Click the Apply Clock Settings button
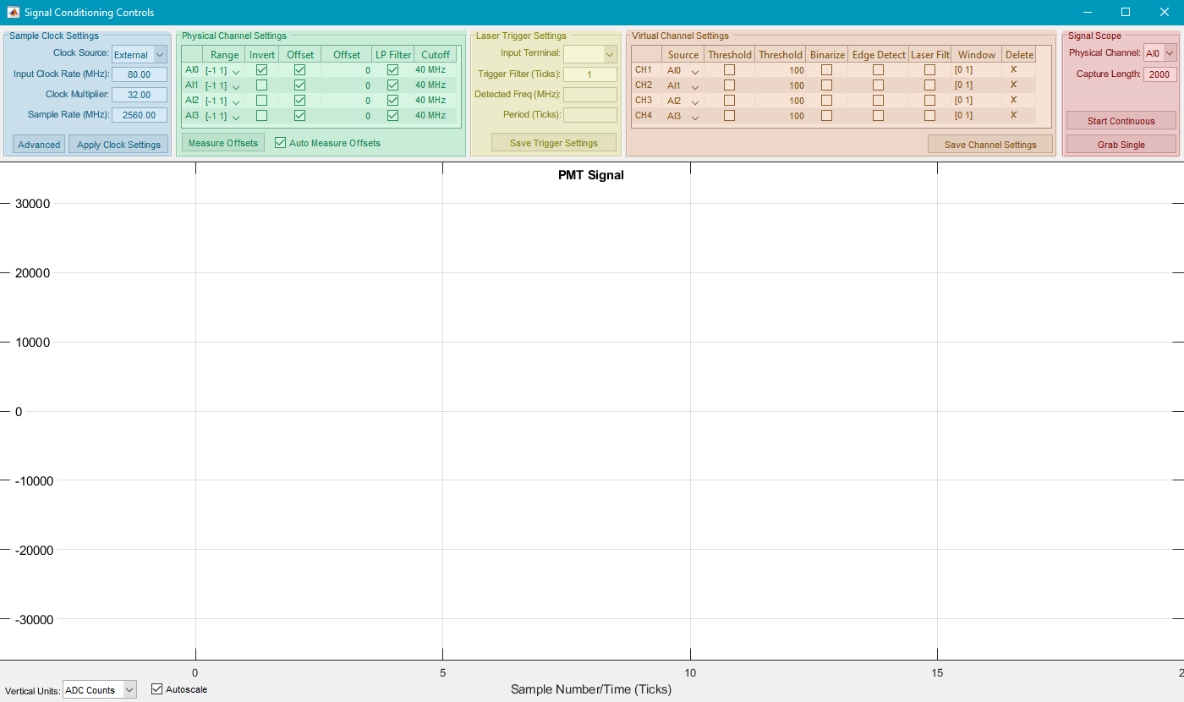This screenshot has width=1184, height=702. tap(118, 145)
